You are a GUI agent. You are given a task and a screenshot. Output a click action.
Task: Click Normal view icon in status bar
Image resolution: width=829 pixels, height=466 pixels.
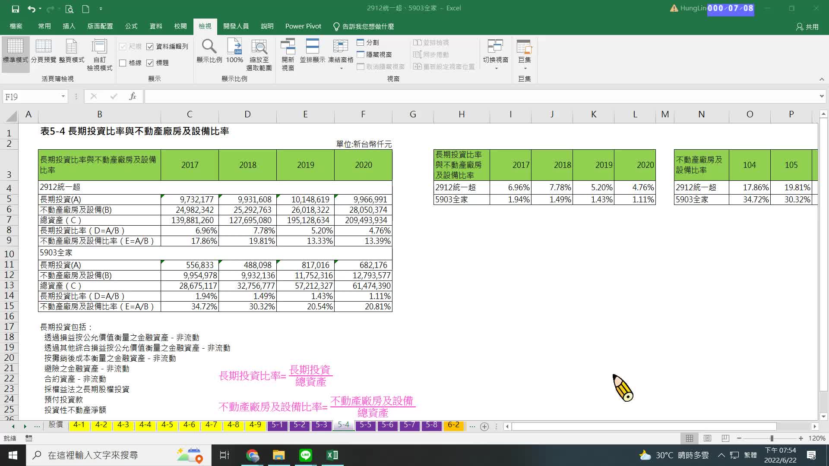click(x=690, y=438)
